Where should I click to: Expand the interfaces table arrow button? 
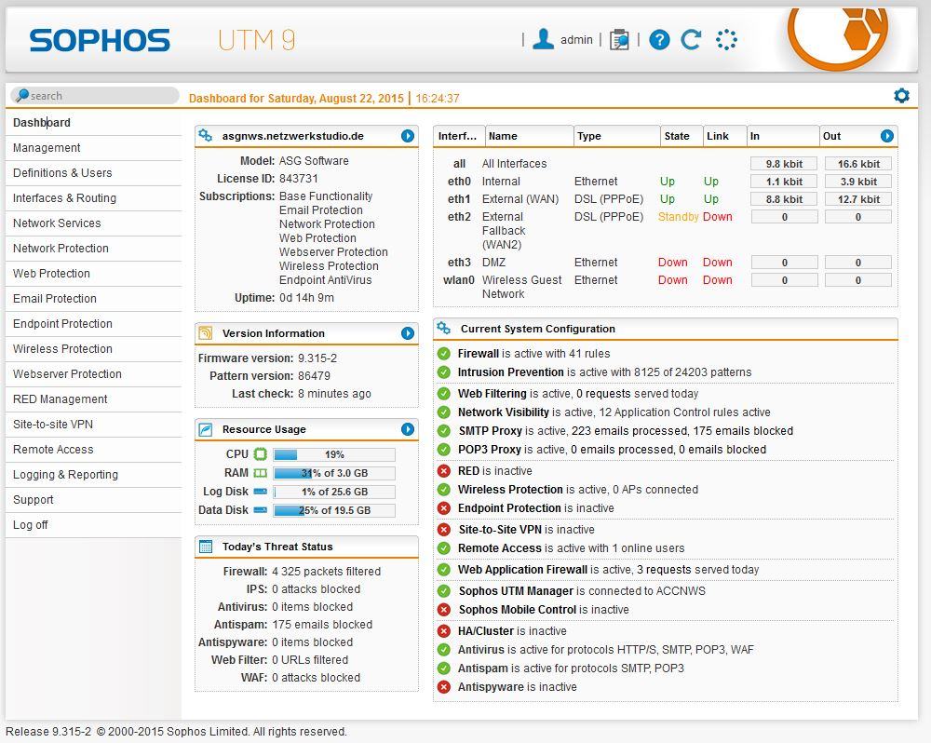click(x=887, y=136)
